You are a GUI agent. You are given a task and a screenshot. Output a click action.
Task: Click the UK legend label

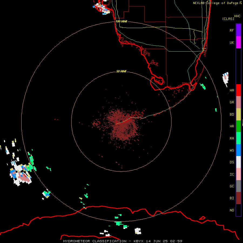tap(232, 42)
